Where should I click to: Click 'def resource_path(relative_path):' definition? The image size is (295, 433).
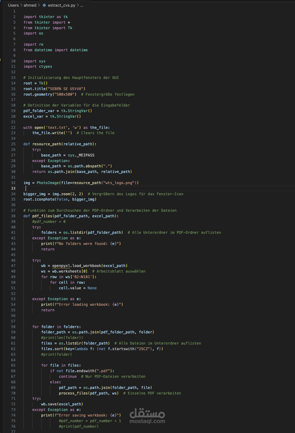tap(60, 144)
